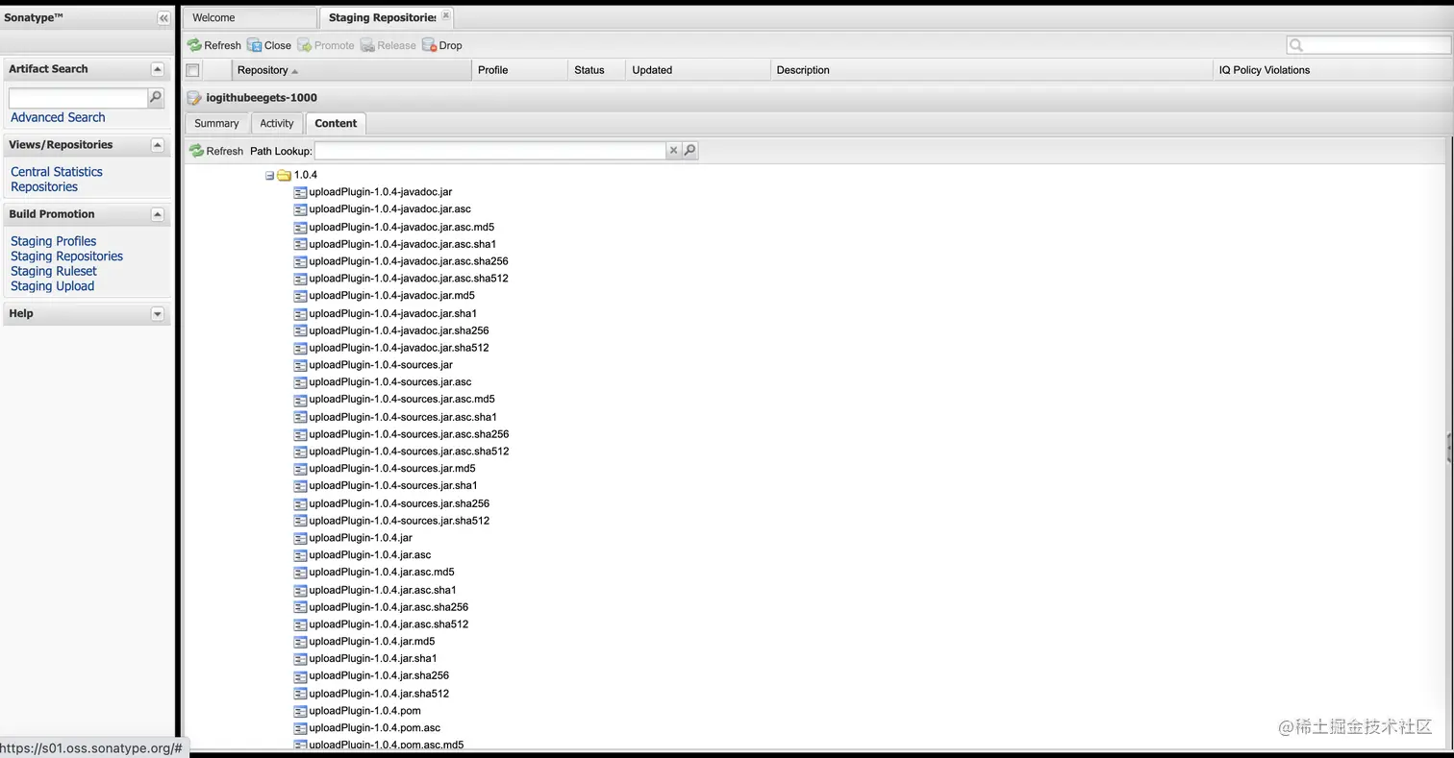Open Staging Repositories sidebar link
1454x758 pixels.
(67, 257)
